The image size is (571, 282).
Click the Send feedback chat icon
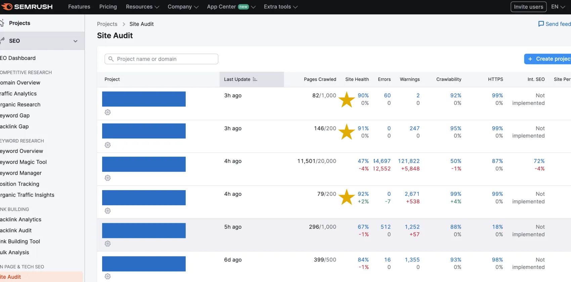tap(541, 24)
